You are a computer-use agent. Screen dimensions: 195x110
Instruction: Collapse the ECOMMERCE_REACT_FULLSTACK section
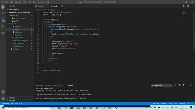(19, 13)
